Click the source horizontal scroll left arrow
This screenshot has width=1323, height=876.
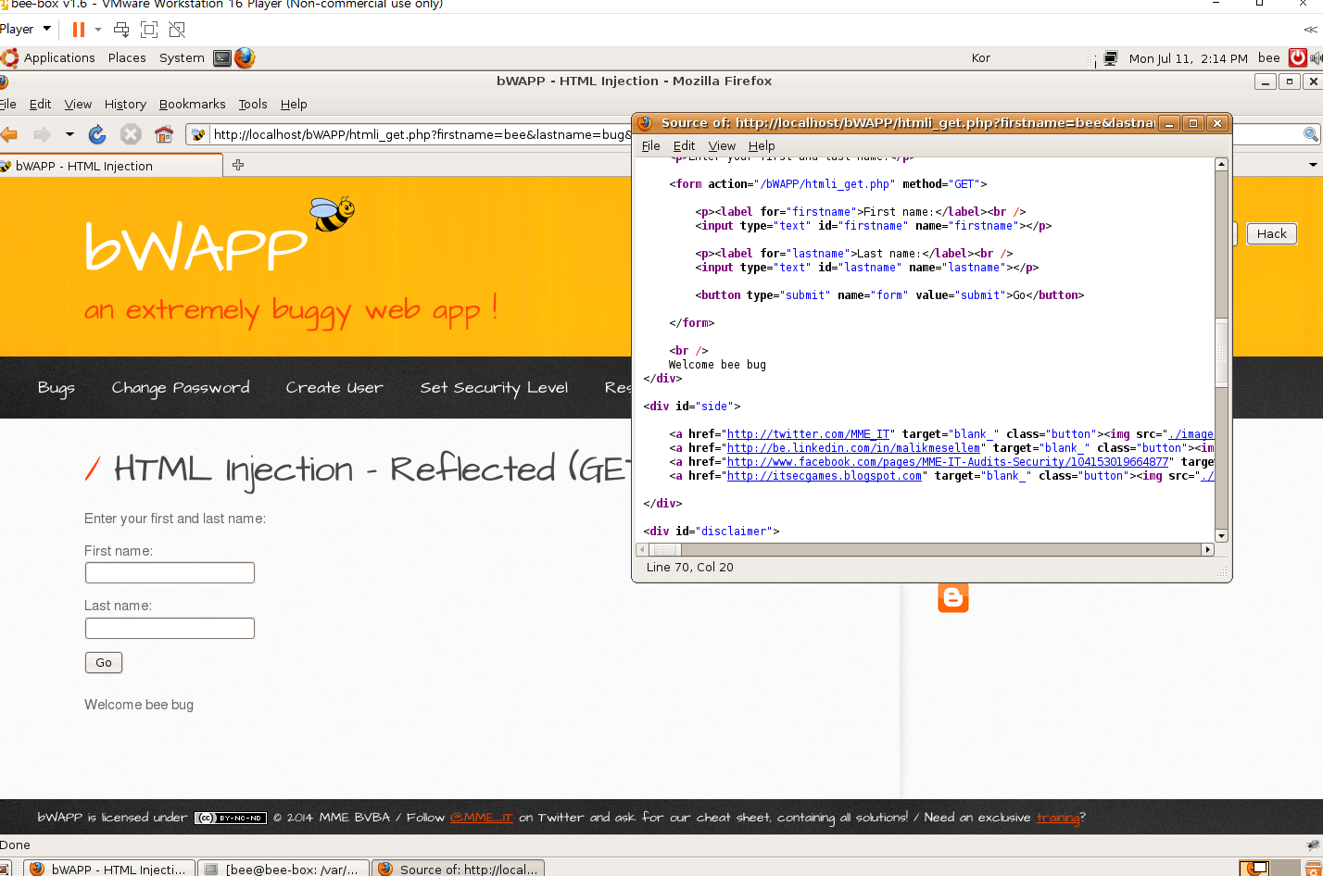click(x=642, y=549)
